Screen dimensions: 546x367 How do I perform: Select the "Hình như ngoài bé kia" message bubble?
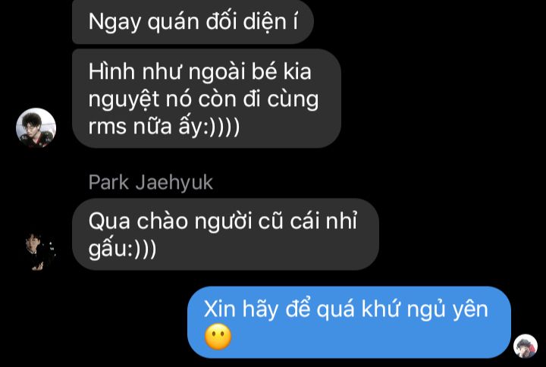point(206,99)
